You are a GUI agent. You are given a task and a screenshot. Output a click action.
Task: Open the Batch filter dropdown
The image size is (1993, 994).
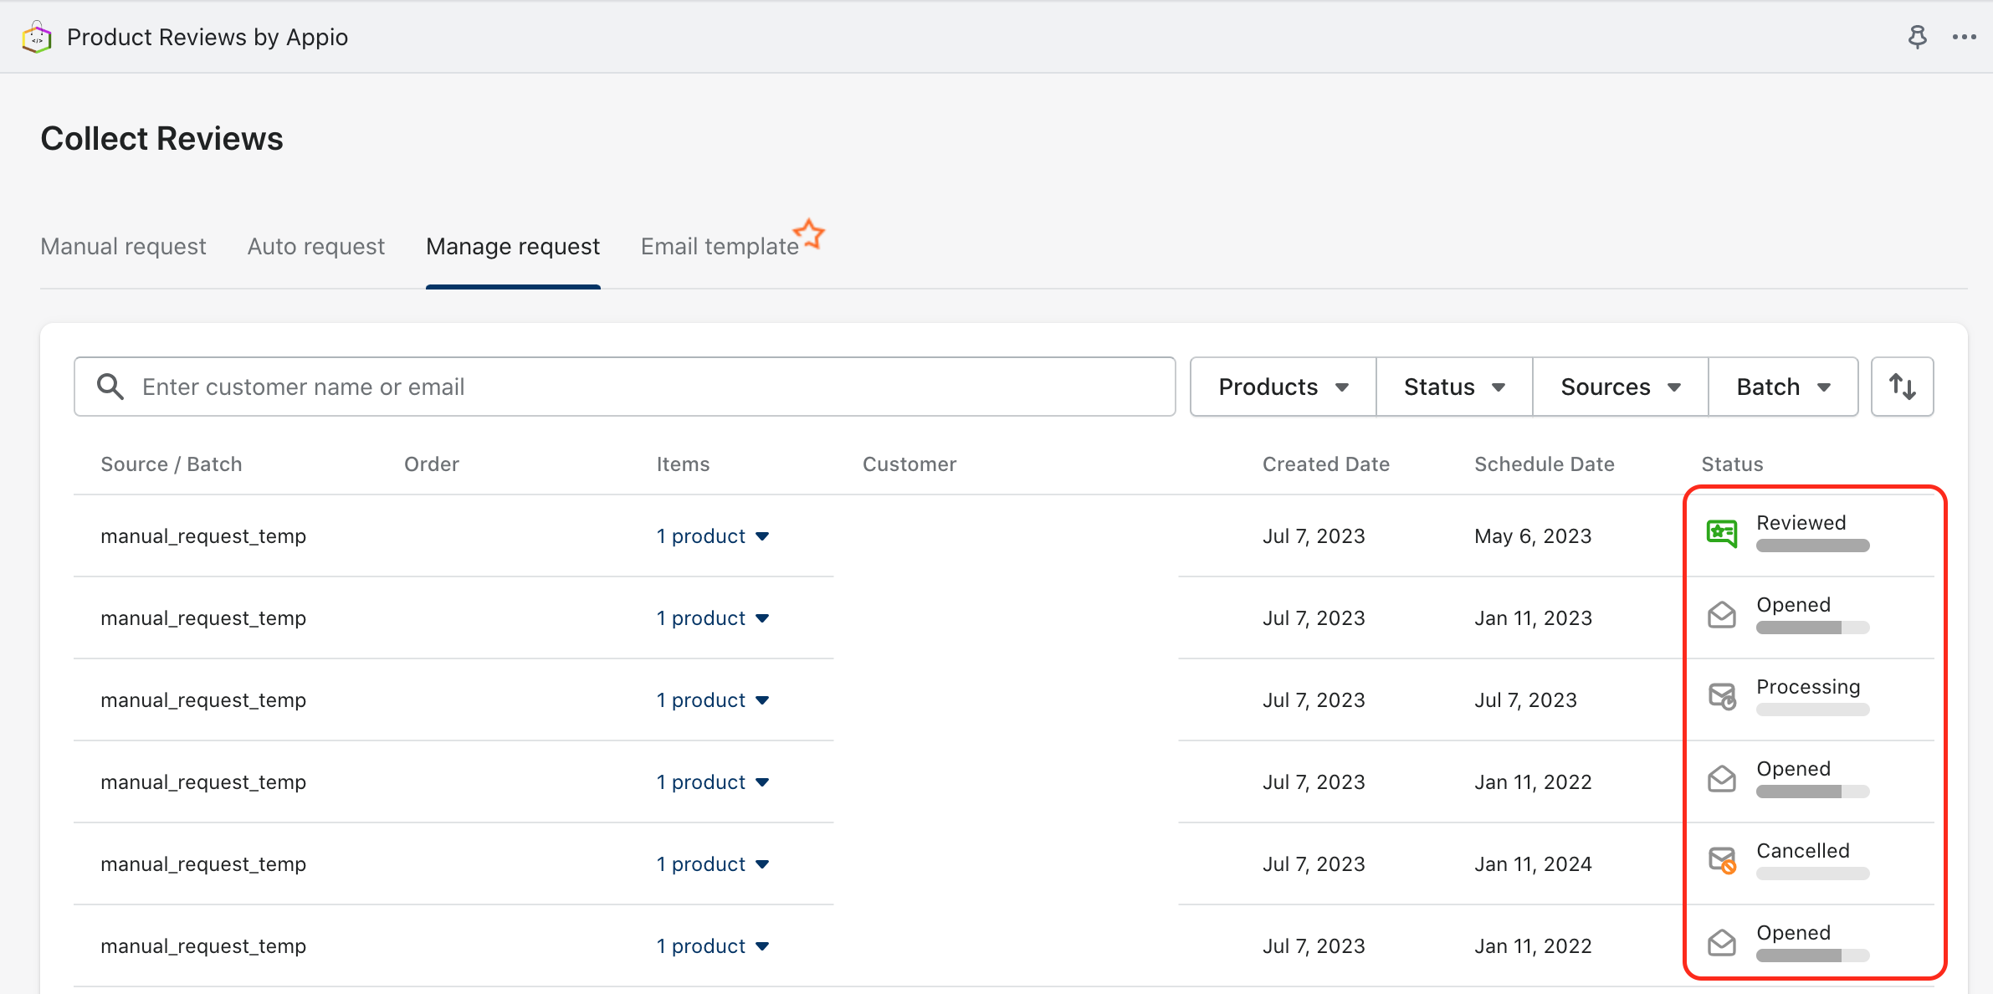[x=1783, y=387]
